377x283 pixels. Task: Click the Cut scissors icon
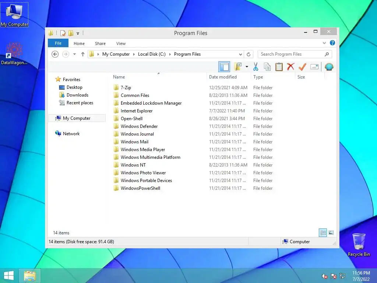coord(256,67)
